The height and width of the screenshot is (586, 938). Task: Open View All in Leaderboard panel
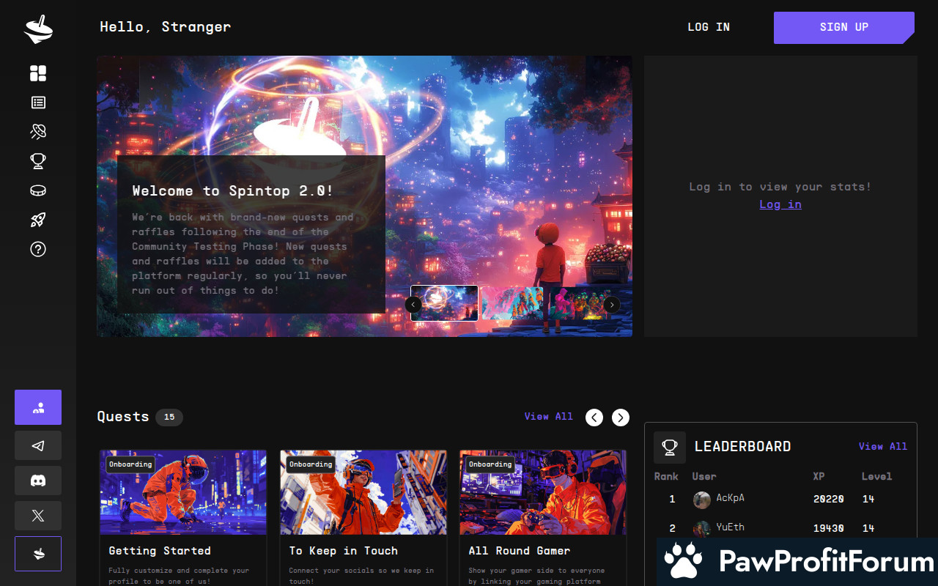pos(883,446)
